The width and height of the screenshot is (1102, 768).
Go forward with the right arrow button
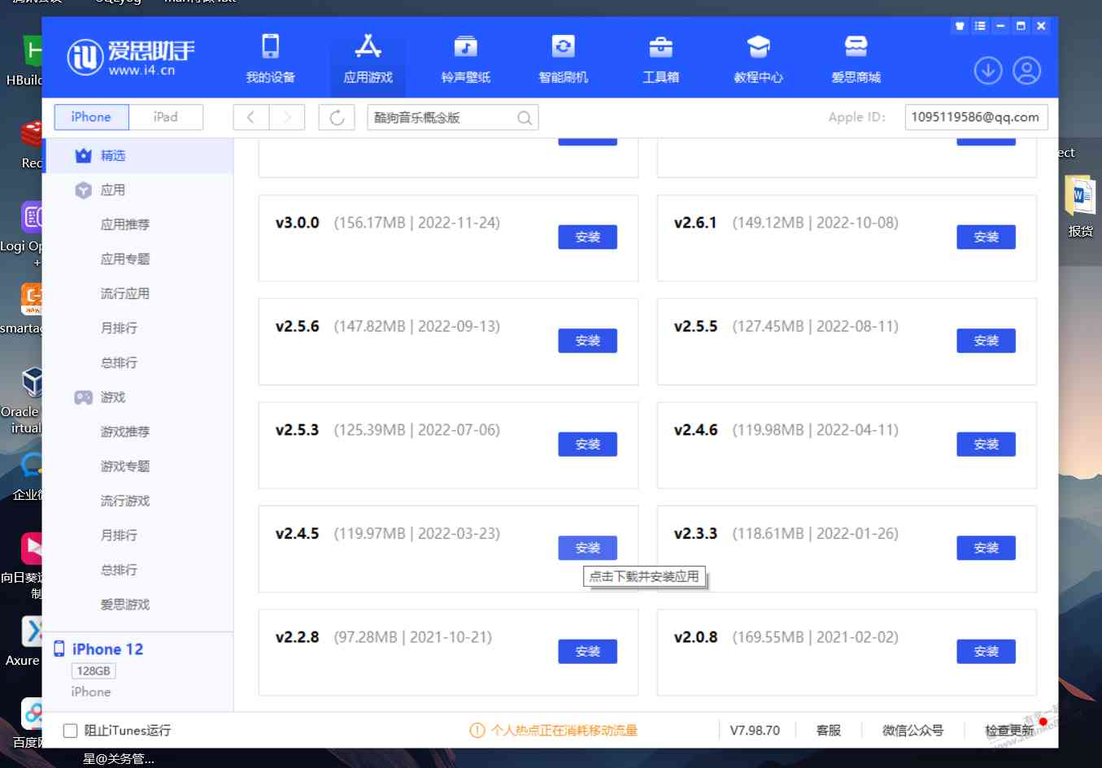click(x=287, y=117)
